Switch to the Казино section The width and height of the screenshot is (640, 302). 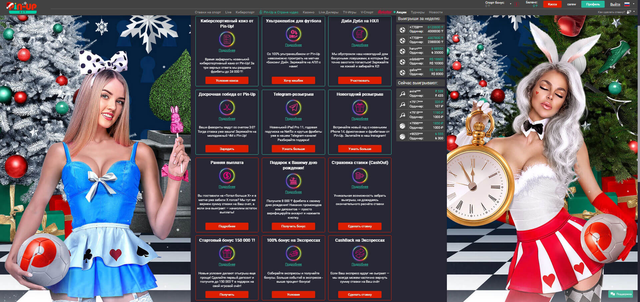308,12
